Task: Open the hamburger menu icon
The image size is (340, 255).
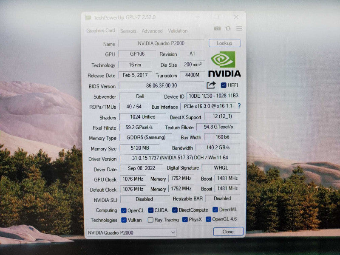Action: (x=239, y=28)
